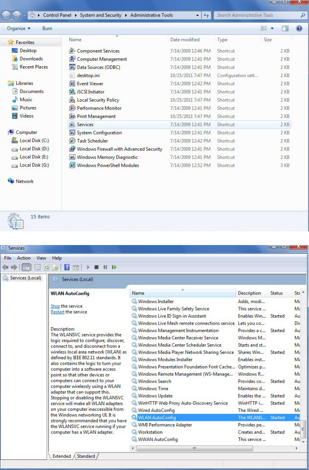Open Help menu in Services window
This screenshot has height=470, width=309.
click(57, 258)
